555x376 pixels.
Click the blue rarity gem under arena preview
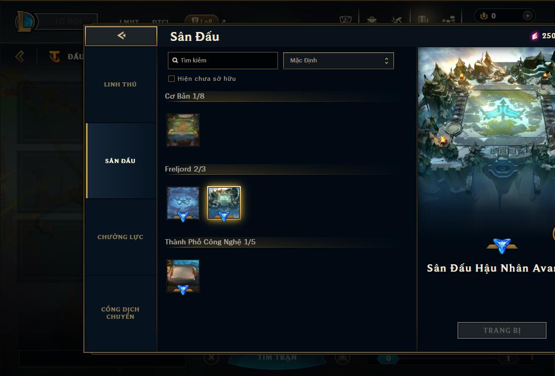(502, 245)
